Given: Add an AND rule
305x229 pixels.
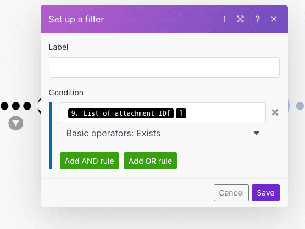Looking at the screenshot, I should pyautogui.click(x=90, y=161).
